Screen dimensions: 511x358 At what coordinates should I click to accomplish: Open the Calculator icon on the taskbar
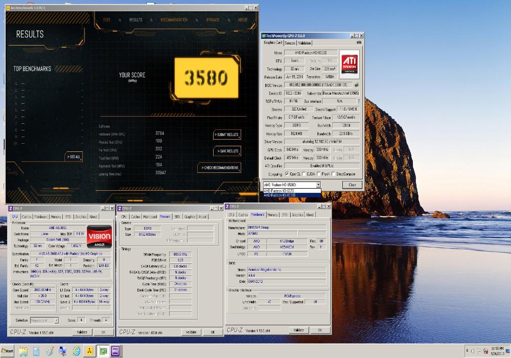(x=36, y=351)
